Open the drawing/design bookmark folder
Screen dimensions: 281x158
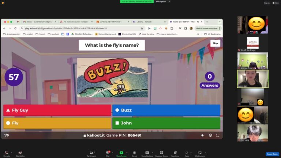(x=12, y=34)
